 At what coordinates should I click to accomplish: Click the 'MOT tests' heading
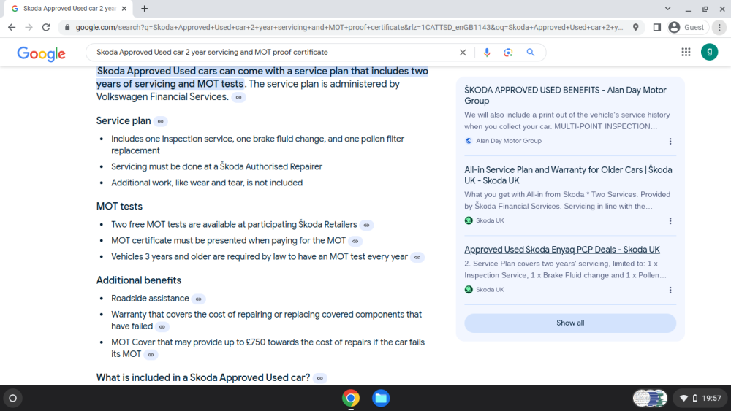(x=119, y=206)
